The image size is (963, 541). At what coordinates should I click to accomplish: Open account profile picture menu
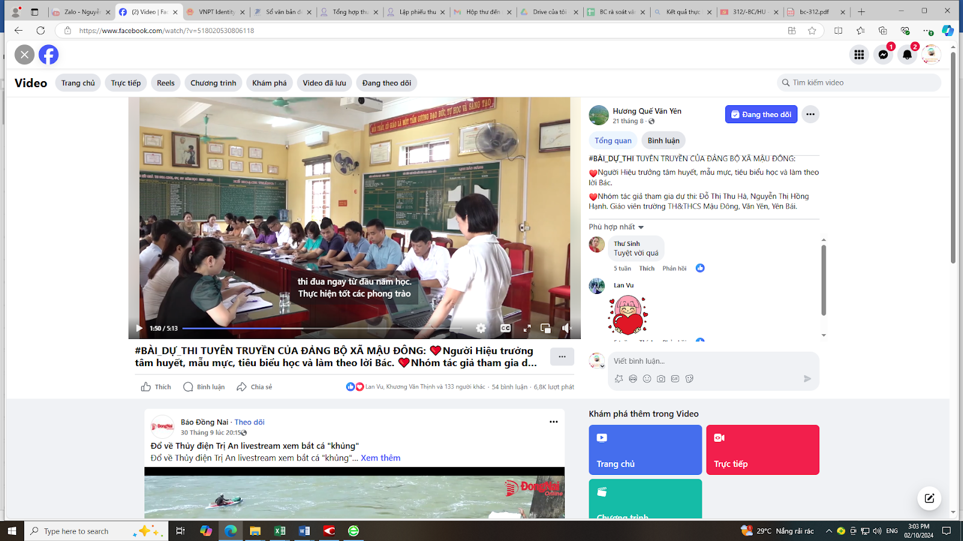pos(931,55)
